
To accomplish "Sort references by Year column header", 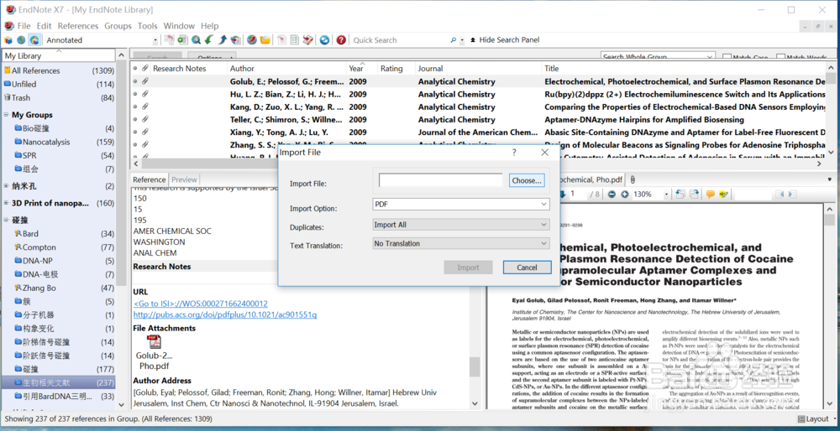I will pyautogui.click(x=362, y=69).
